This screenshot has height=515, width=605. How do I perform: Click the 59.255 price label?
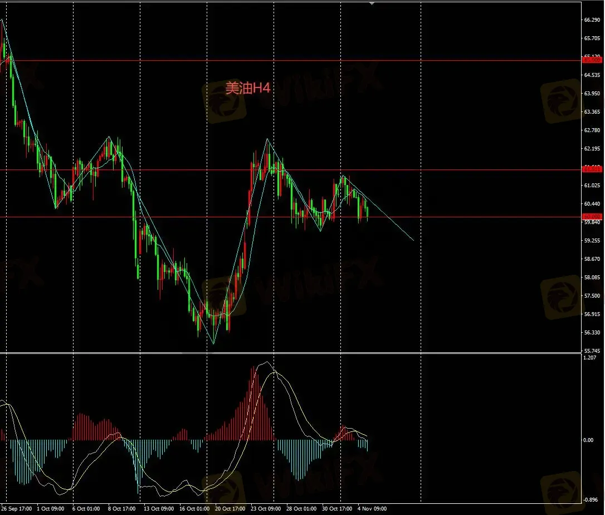[x=592, y=240]
